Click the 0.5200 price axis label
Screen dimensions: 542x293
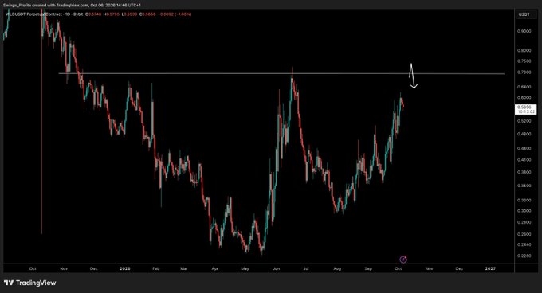[524, 121]
